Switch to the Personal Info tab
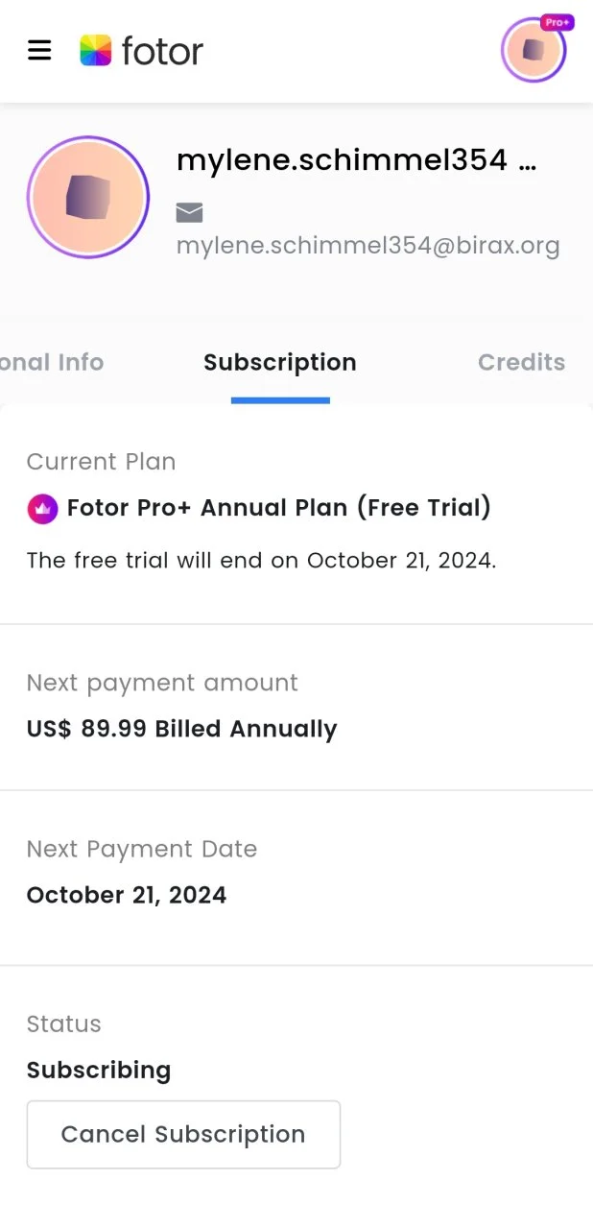 52,362
